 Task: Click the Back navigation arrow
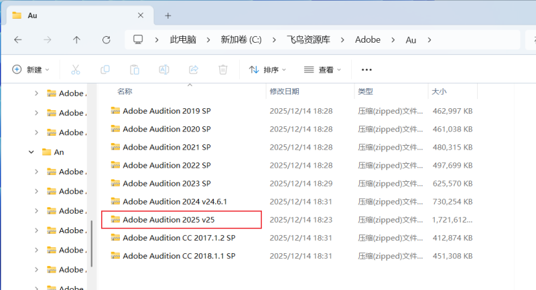[18, 40]
